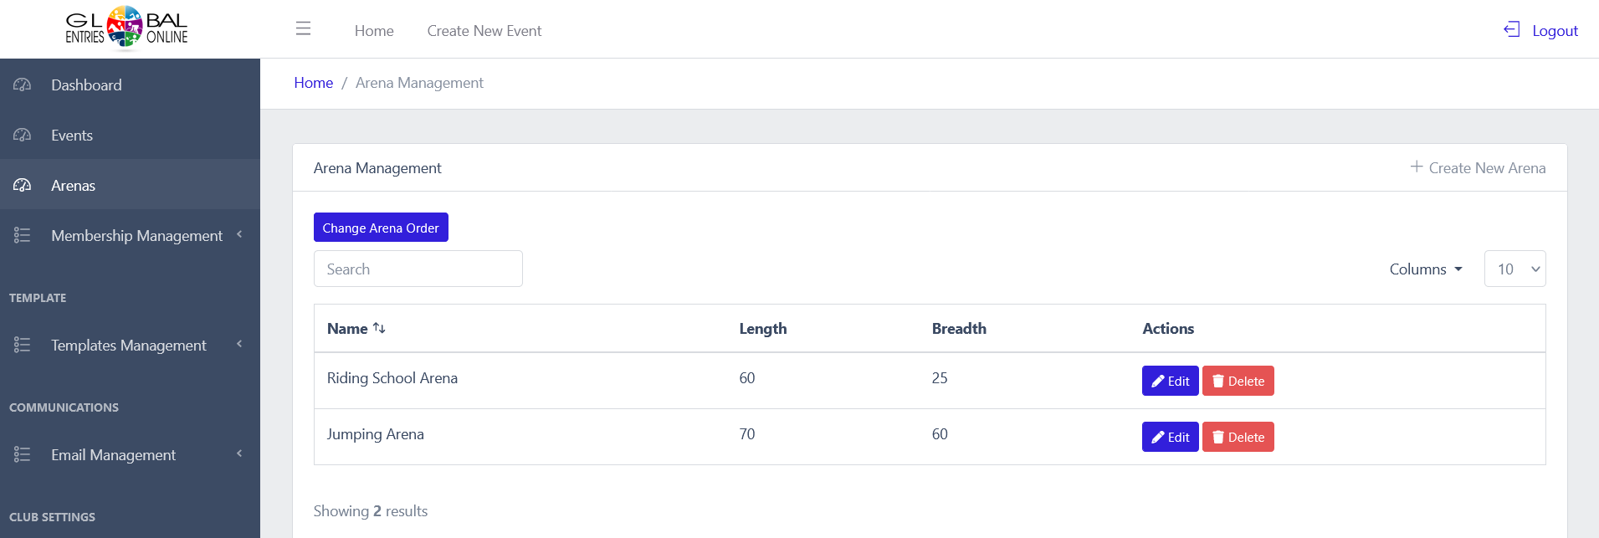Screen dimensions: 1599x538
Task: Focus the arena Search field
Action: click(418, 269)
